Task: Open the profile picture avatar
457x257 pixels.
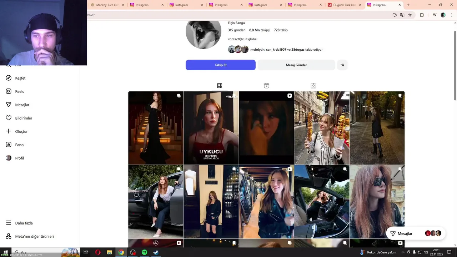Action: point(204,32)
